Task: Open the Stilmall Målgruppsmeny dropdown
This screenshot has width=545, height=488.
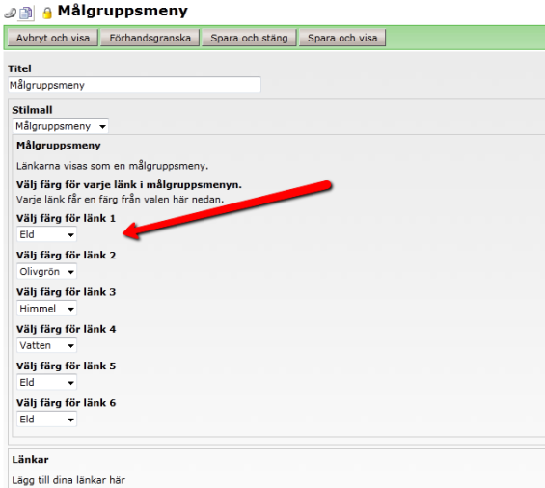Action: point(61,126)
